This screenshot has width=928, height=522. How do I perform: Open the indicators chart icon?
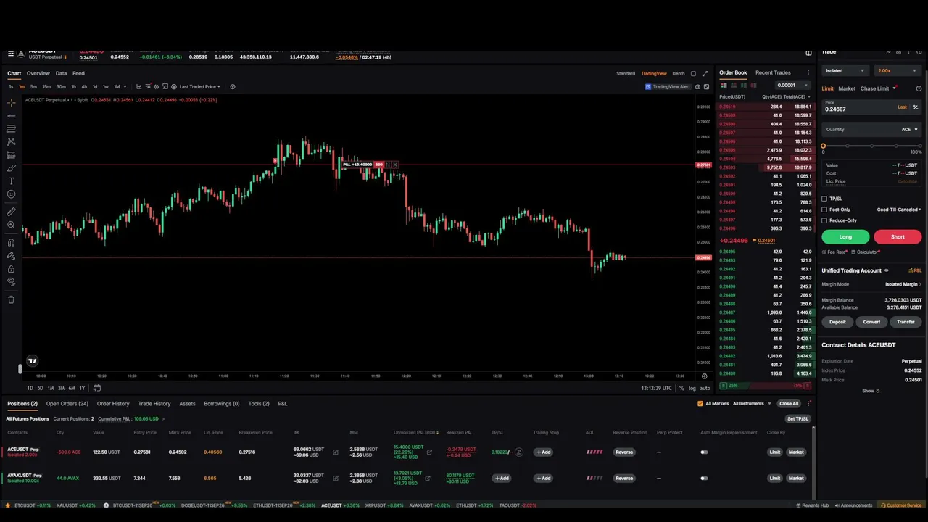(x=139, y=86)
